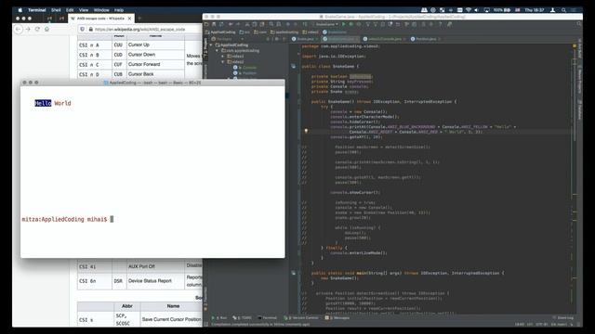595x334 pixels.
Task: Open the Edit menu
Action: tap(70, 10)
